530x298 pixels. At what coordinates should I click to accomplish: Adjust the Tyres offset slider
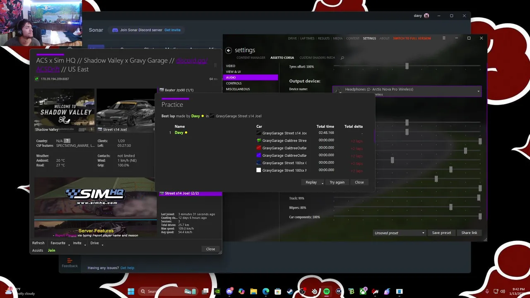(407, 66)
